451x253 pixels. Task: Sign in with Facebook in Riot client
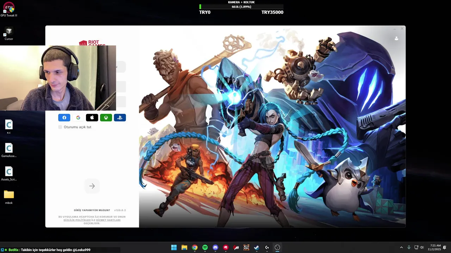point(64,118)
